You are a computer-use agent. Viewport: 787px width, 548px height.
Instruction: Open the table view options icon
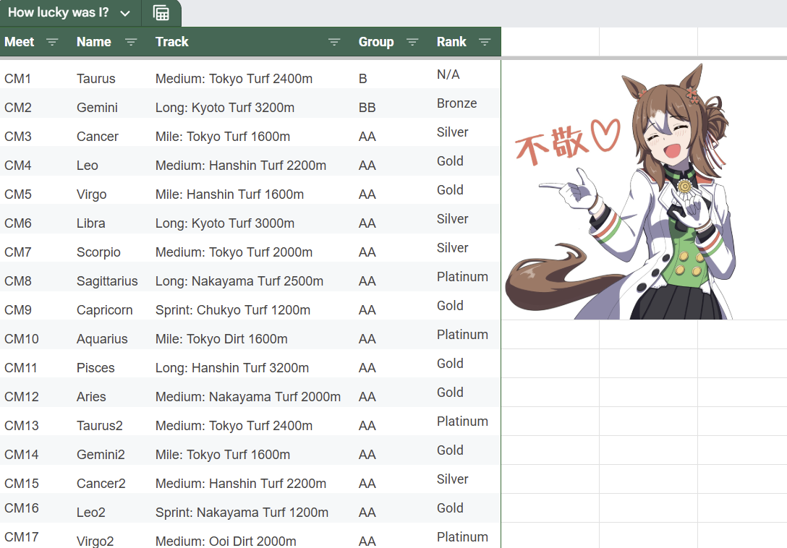[x=161, y=13]
